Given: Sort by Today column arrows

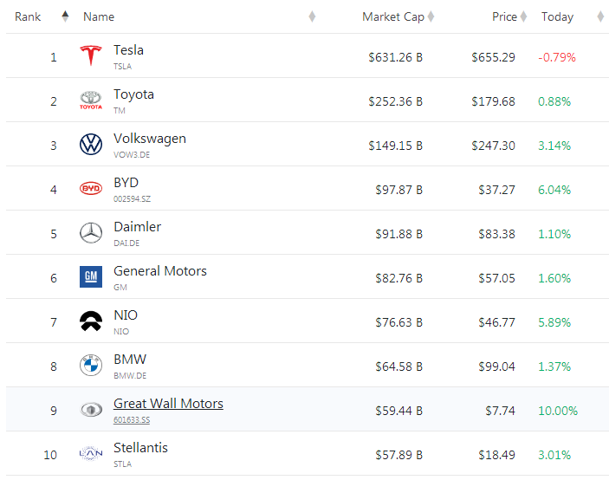Looking at the screenshot, I should click(x=600, y=16).
